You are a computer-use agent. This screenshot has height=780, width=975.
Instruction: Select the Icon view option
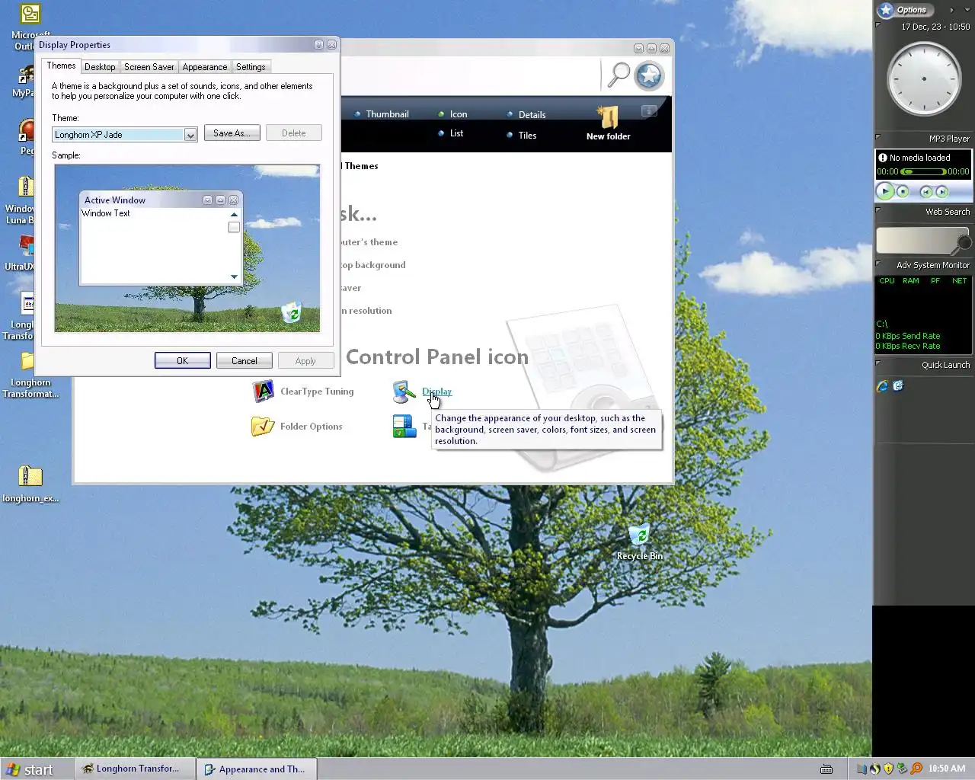pos(452,114)
